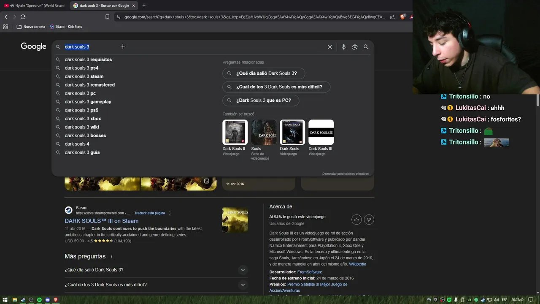
Task: Click the volume speaker icon in system tray
Action: click(496, 300)
